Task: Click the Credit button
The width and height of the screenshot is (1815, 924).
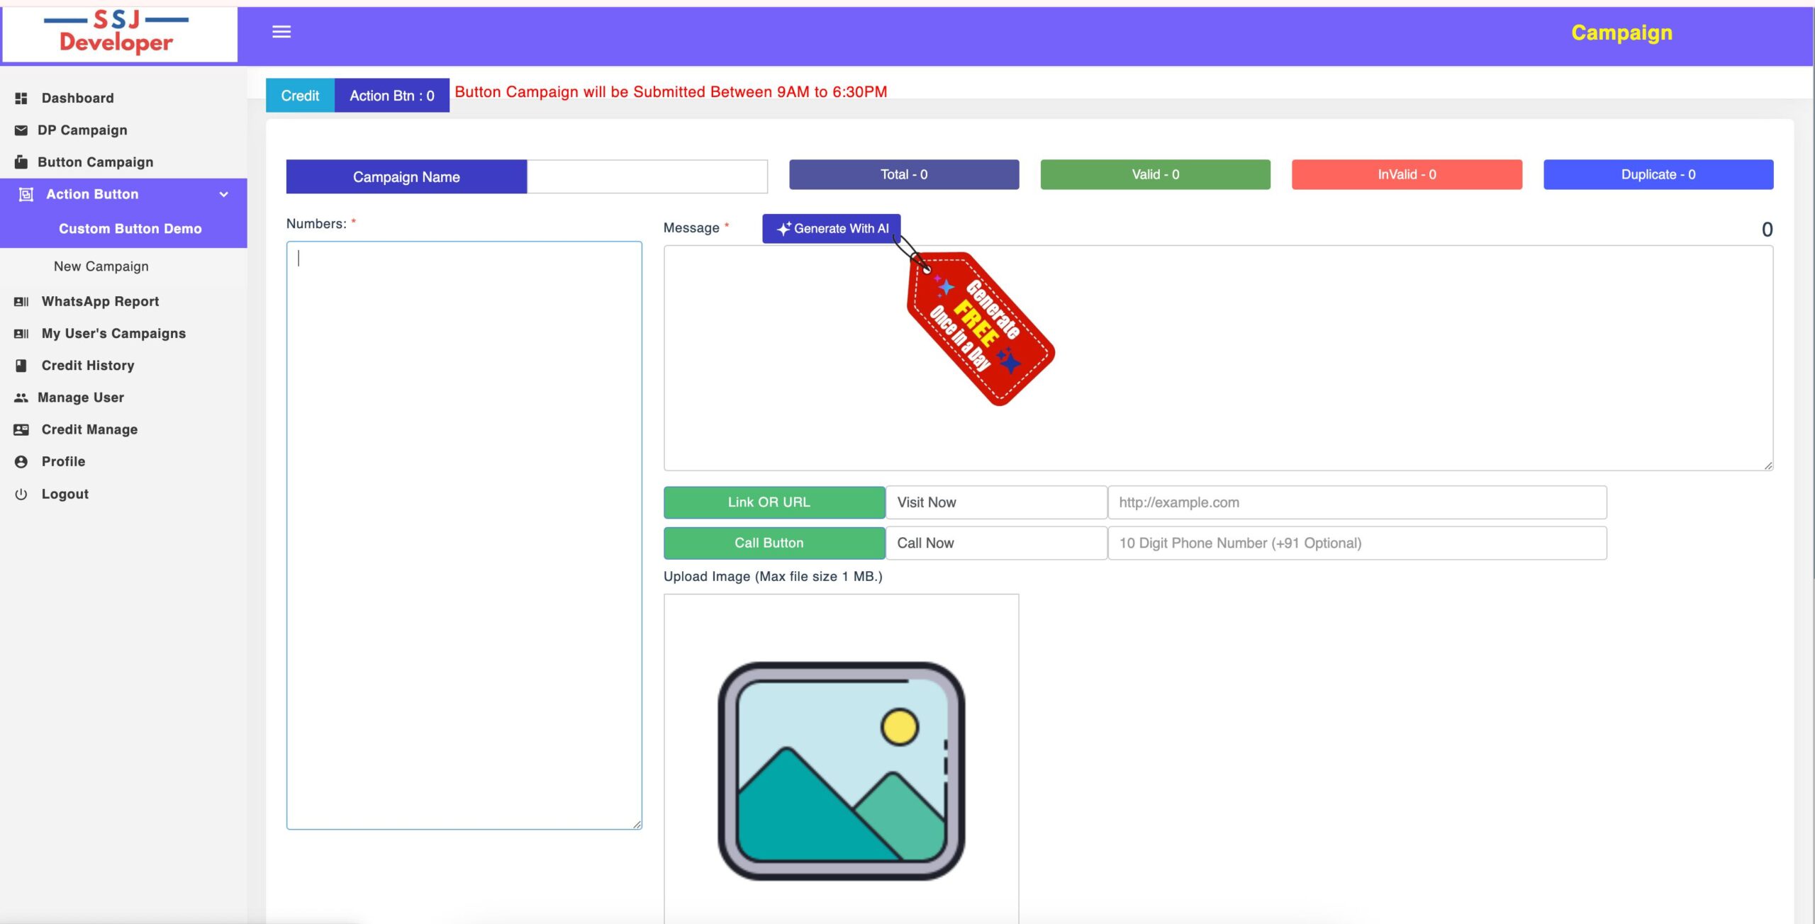Action: 300,96
